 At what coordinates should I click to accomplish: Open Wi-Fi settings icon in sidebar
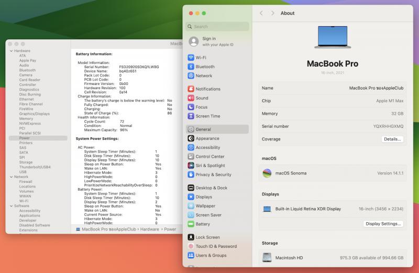[x=191, y=58]
